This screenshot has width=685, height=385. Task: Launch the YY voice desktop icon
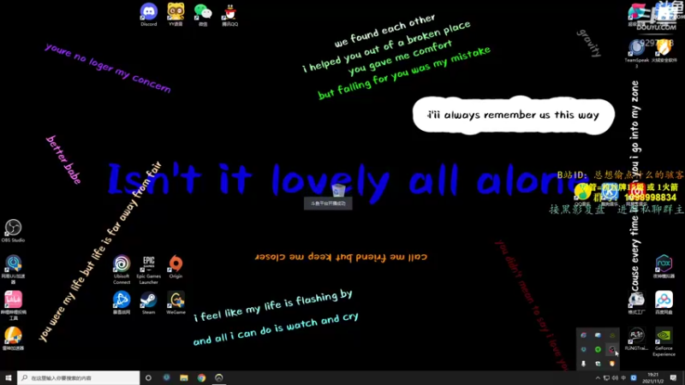176,15
